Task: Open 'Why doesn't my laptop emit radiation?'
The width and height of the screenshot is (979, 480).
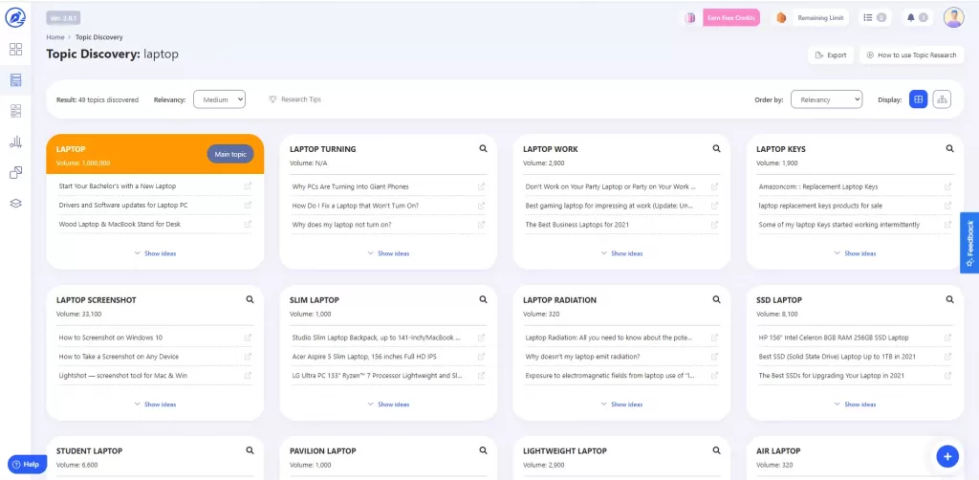Action: coord(582,357)
